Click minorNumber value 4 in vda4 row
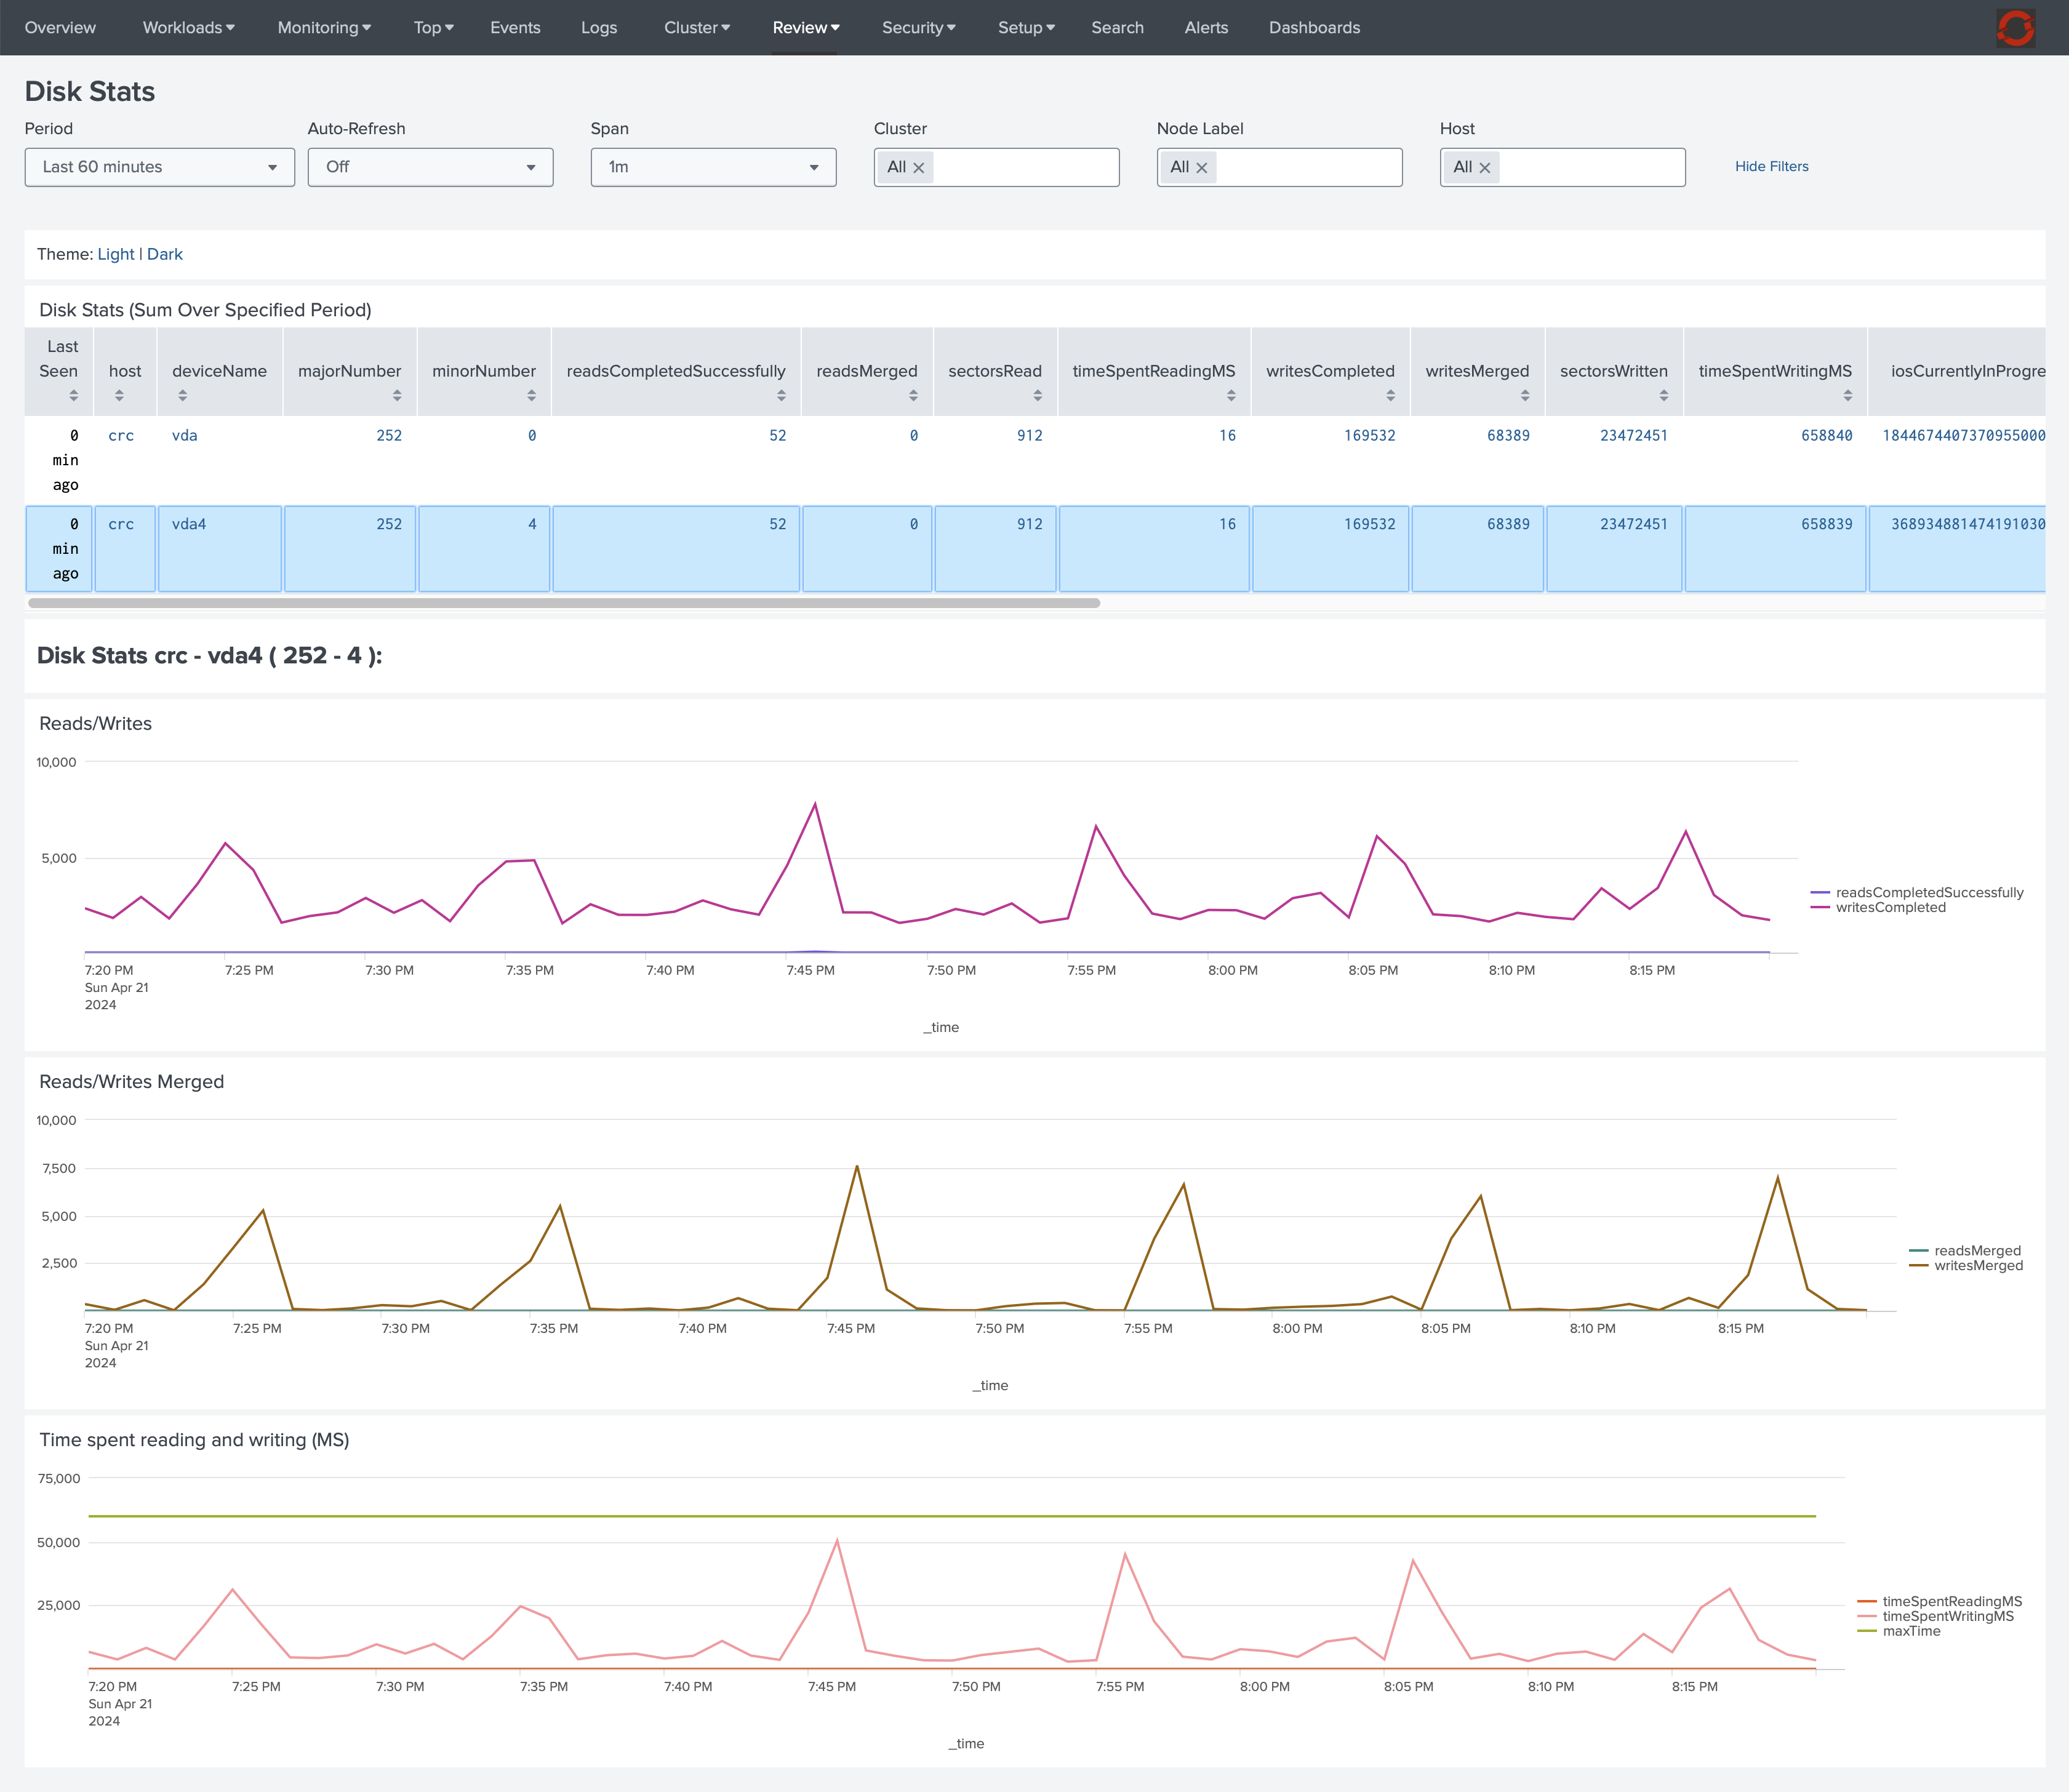 tap(532, 524)
